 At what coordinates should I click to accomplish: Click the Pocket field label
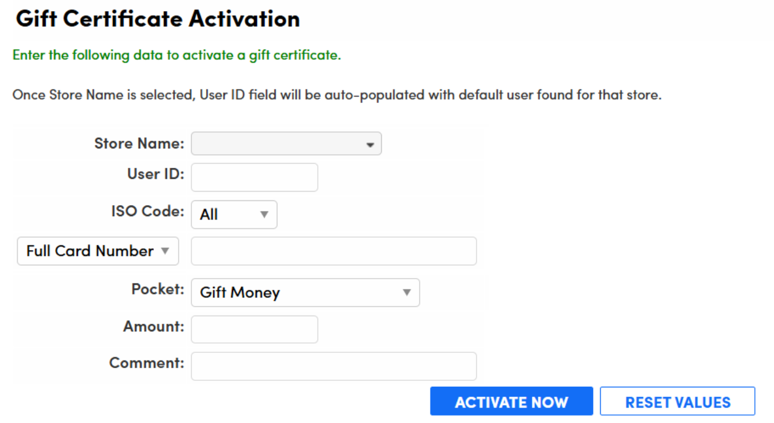tap(157, 289)
